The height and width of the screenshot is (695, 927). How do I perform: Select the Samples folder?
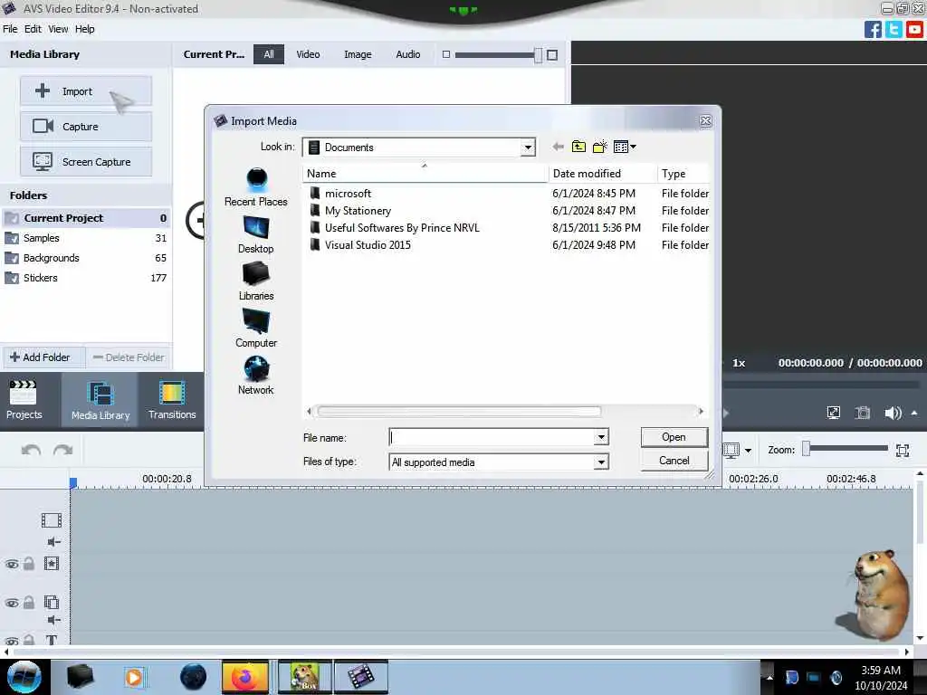click(86, 238)
